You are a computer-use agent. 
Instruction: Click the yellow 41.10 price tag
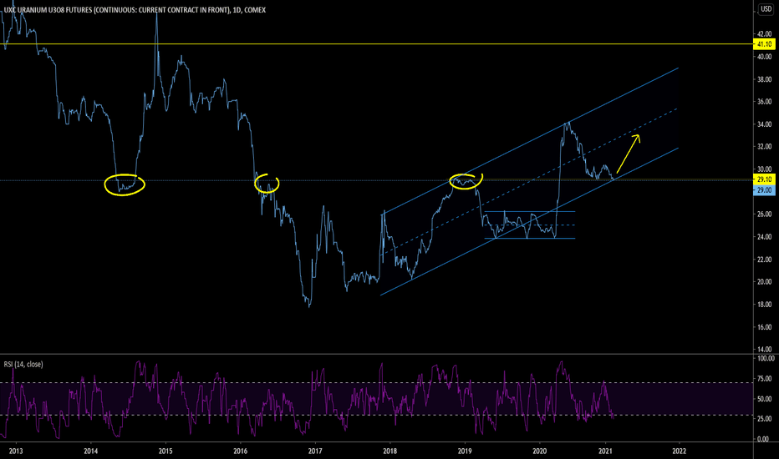[x=765, y=44]
